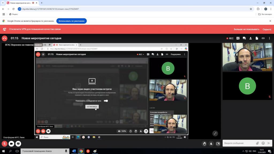Open Chrome's three-dot browser menu
Image resolution: width=274 pixels, height=154 pixels.
[x=270, y=9]
